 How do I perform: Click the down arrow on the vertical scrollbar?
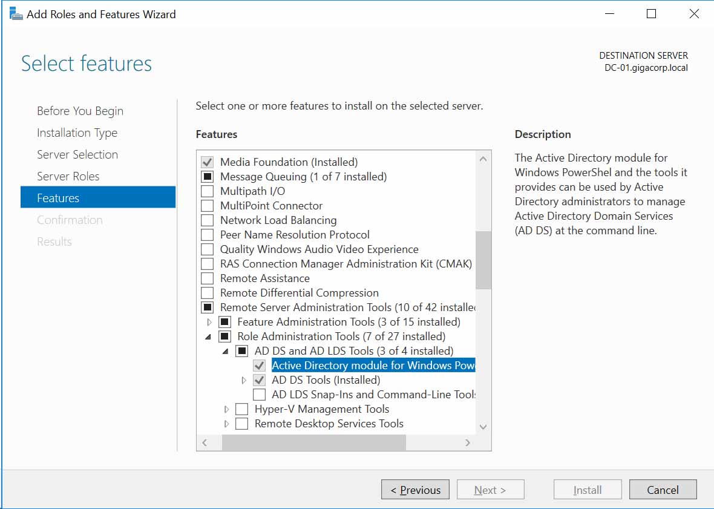coord(483,427)
